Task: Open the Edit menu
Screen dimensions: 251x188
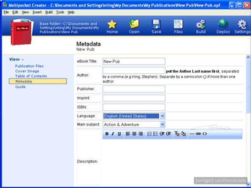Action: 15,12
